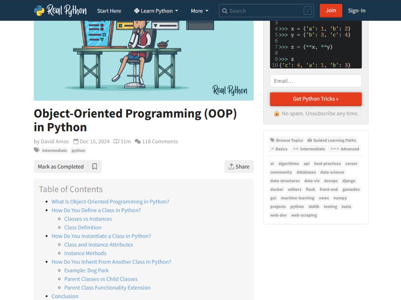Click the tag icon beside the intermediate label
This screenshot has height=300, width=401.
coord(36,150)
